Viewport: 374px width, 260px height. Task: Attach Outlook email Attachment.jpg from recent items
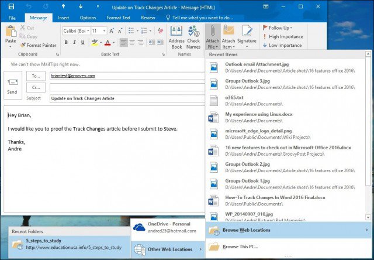[x=285, y=67]
